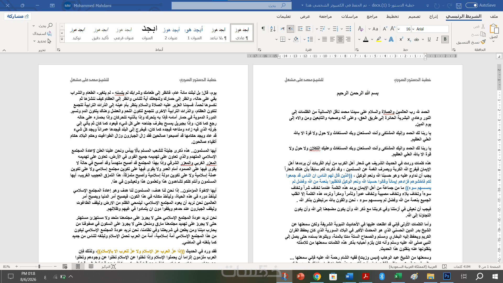This screenshot has width=503, height=283.
Task: Apply the العنوان 1 heading style
Action: (194, 33)
